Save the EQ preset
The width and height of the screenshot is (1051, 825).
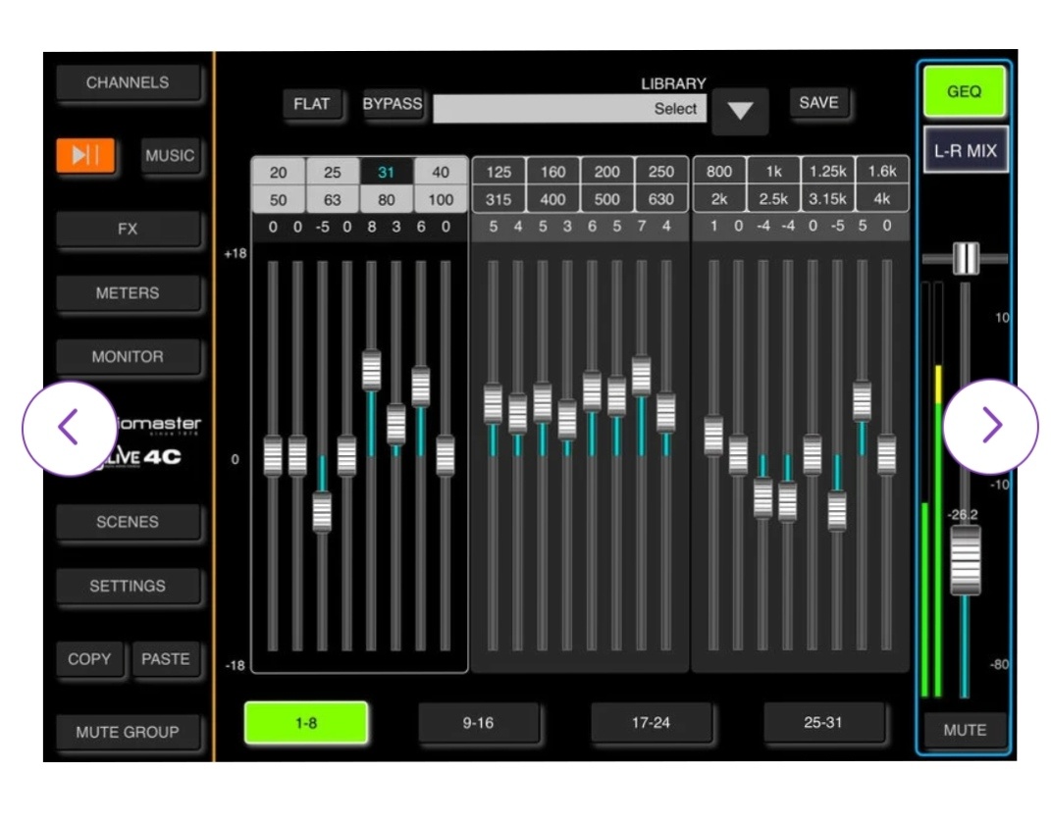(818, 103)
